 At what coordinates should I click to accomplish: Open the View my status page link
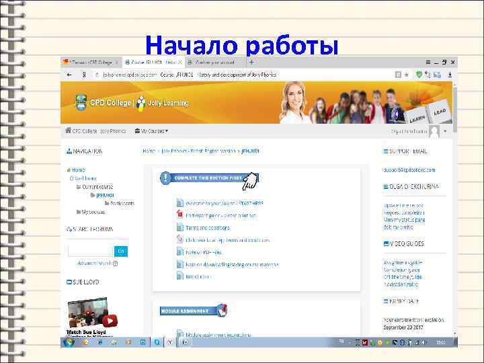[404, 220]
